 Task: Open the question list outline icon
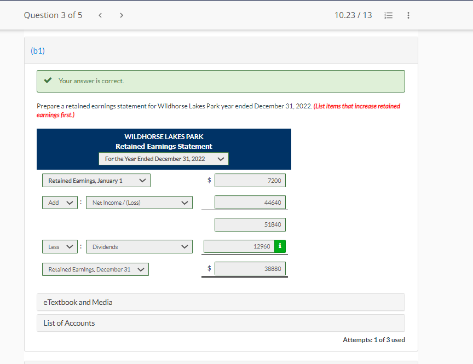389,15
